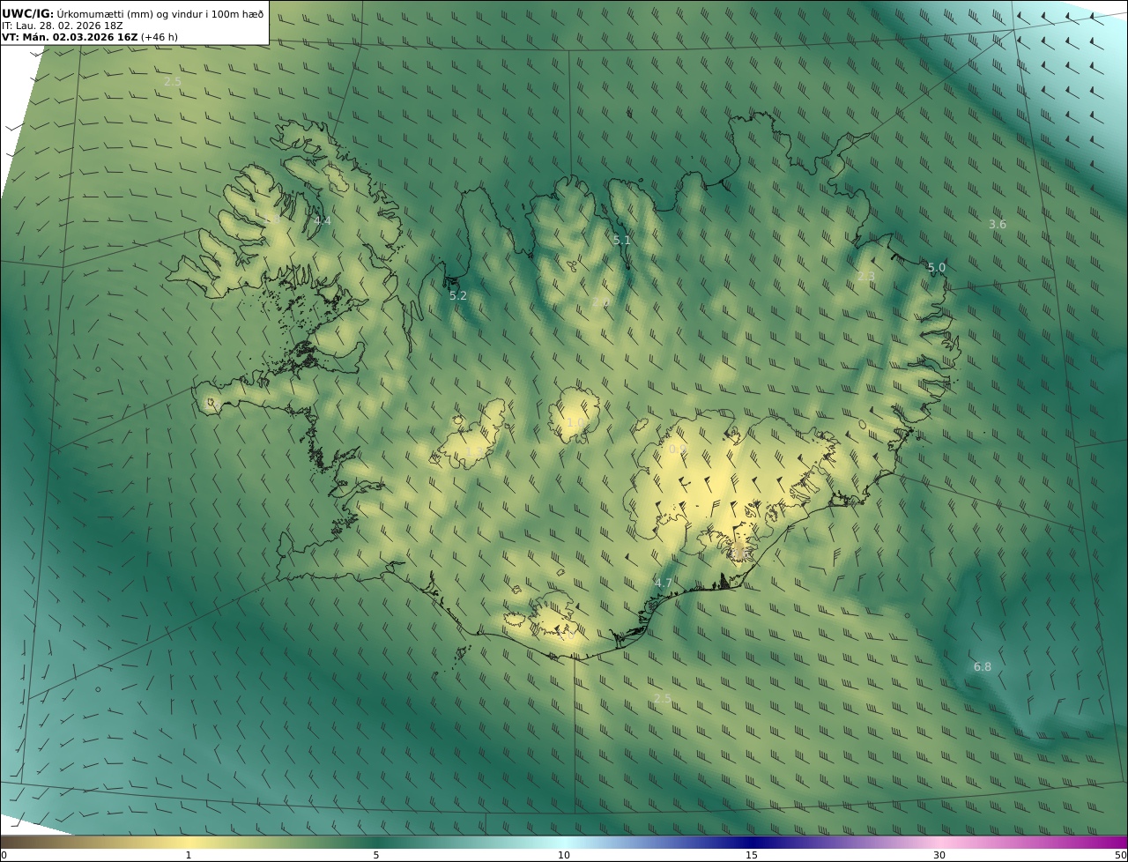
Task: Click the '(+46 h)' forecast offset label
Action: 159,38
